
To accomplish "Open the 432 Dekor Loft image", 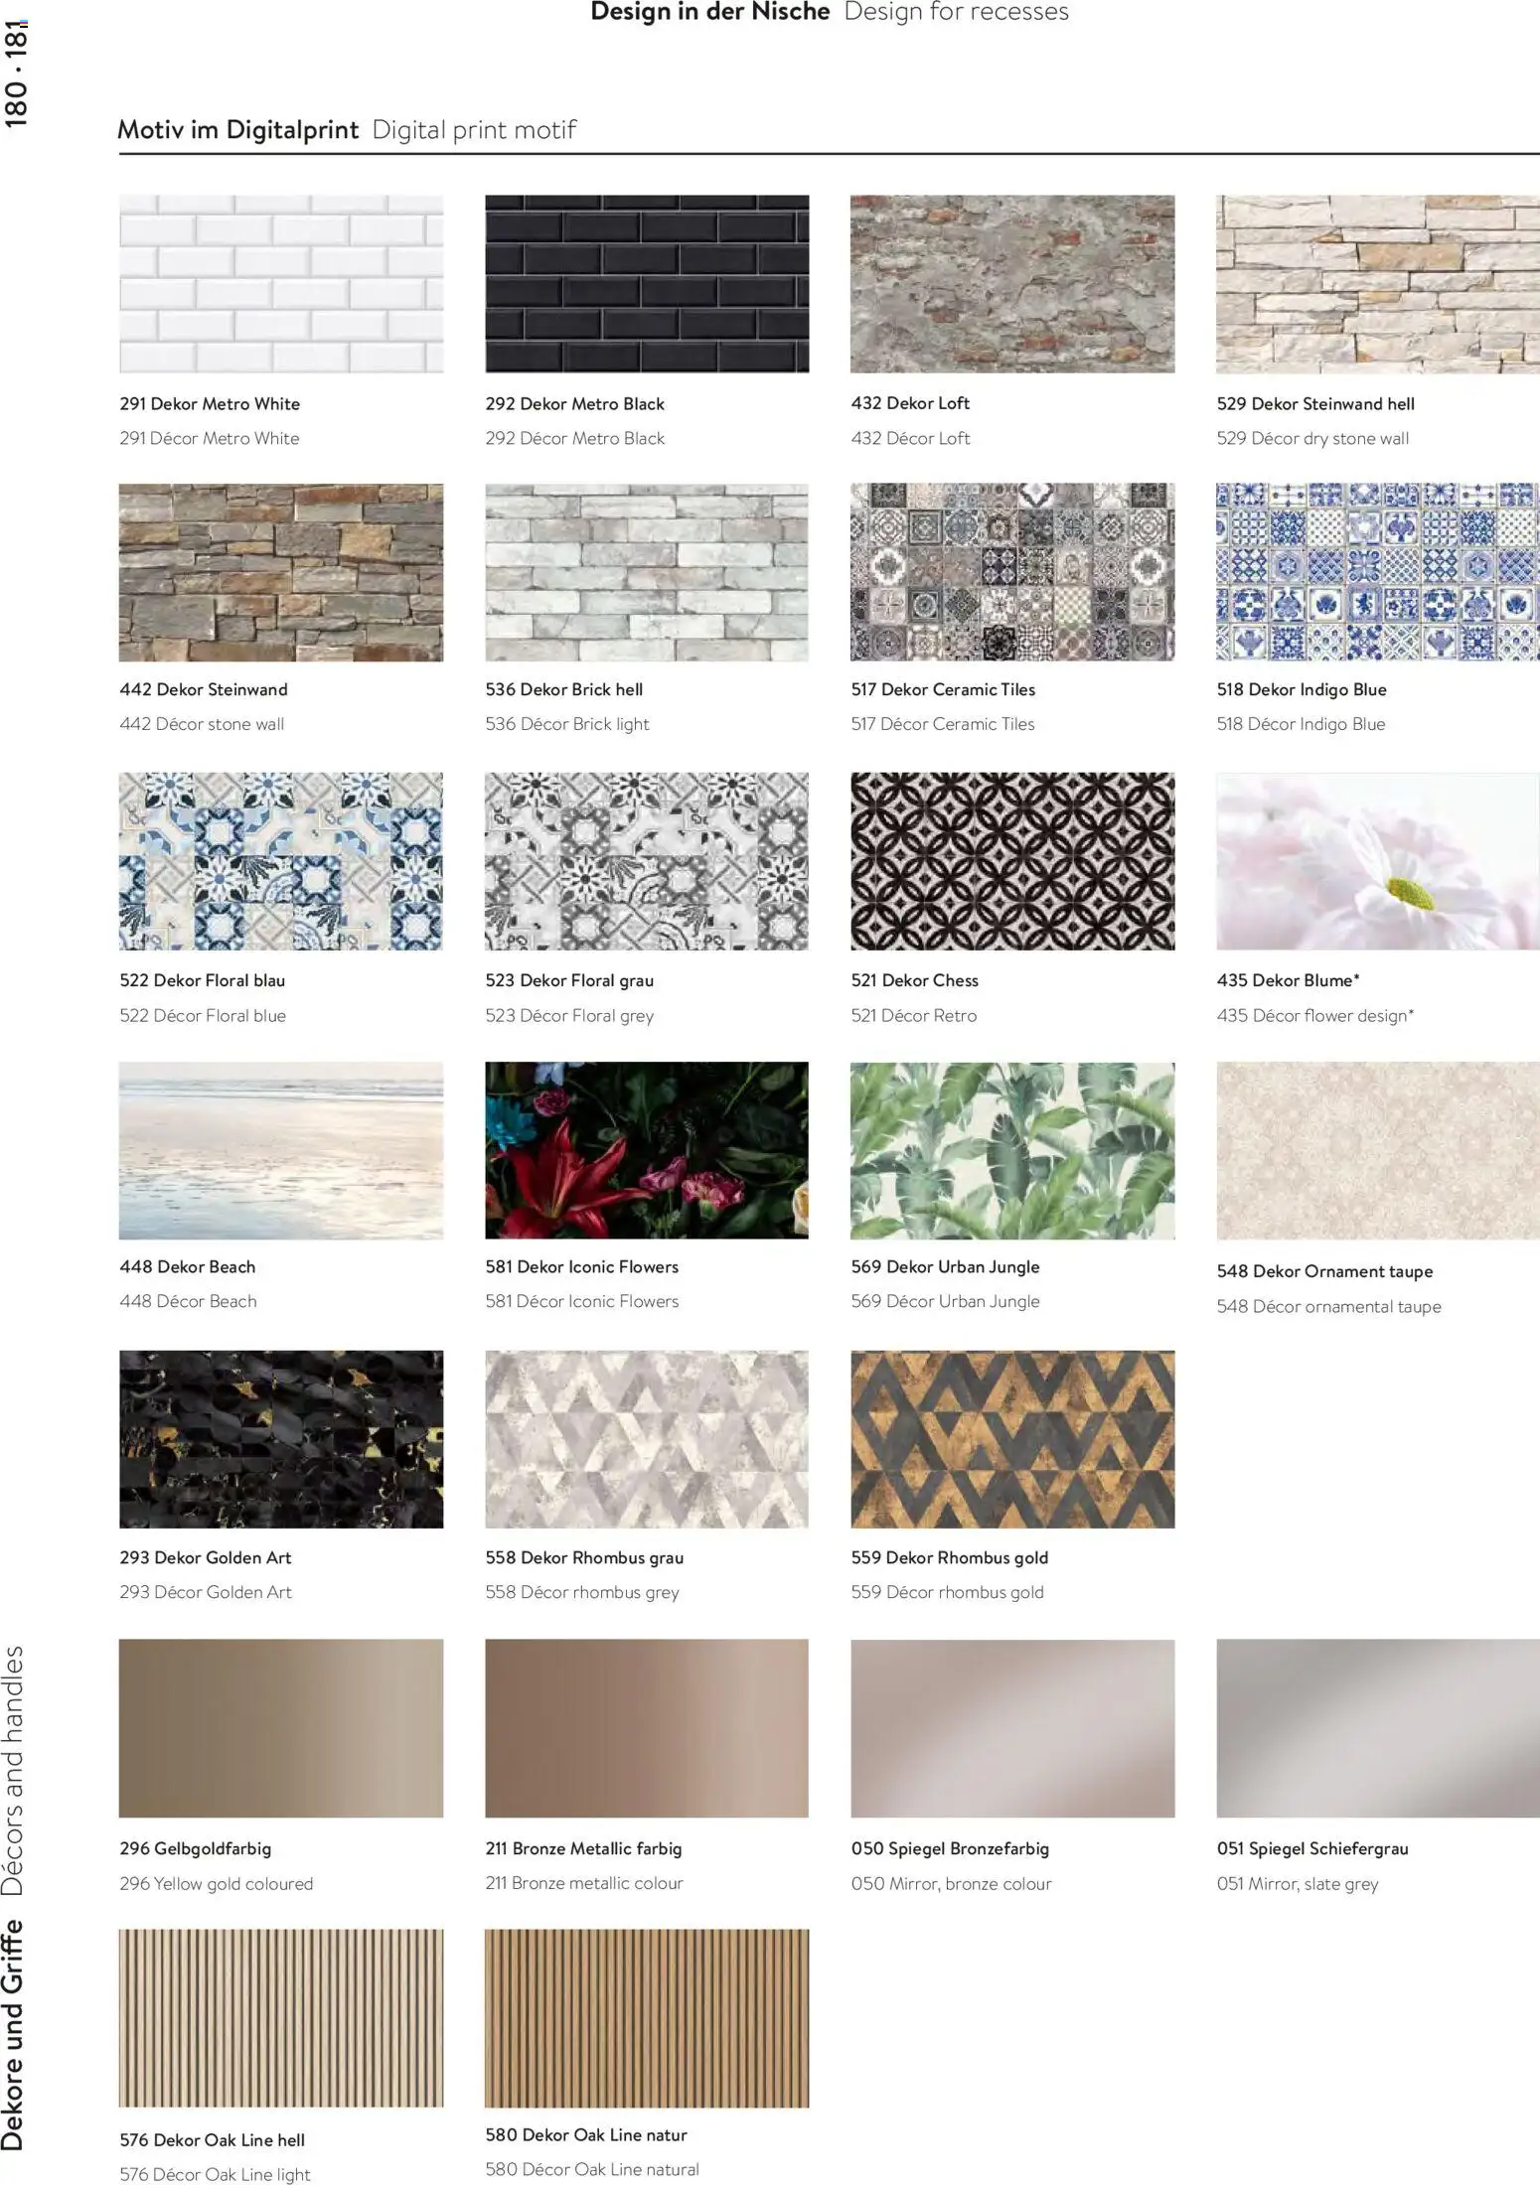I will click(1012, 284).
